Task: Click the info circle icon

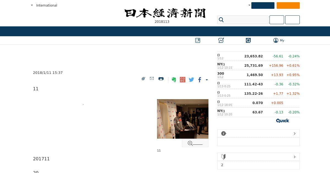Action: [x=224, y=133]
